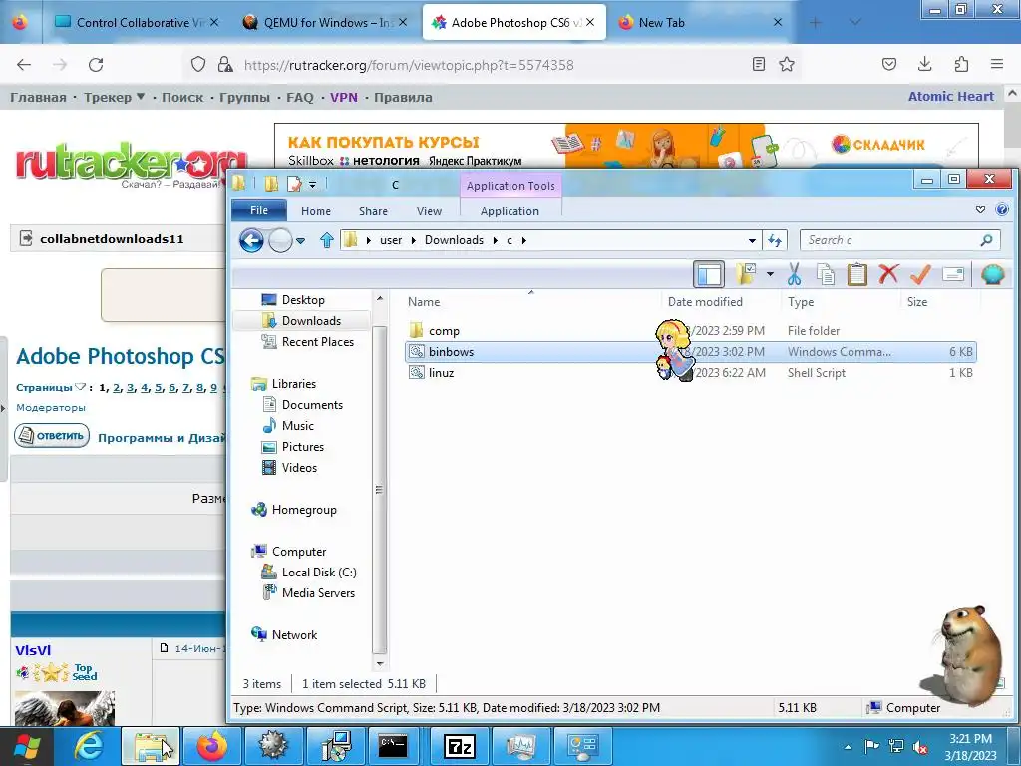The image size is (1021, 766).
Task: Click 'Downloads' in the address breadcrumb
Action: (454, 240)
